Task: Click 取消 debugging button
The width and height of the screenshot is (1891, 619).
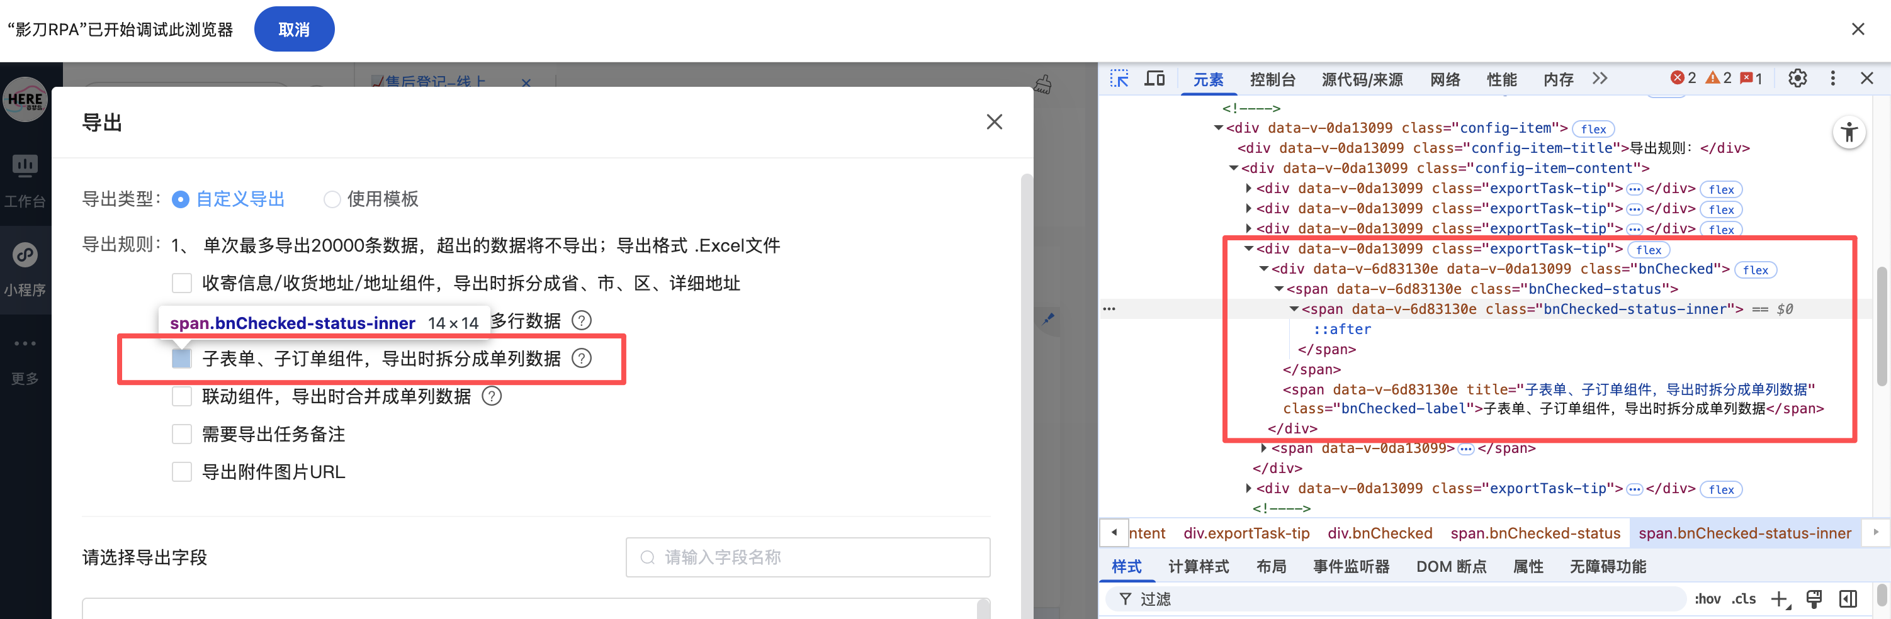Action: [293, 30]
